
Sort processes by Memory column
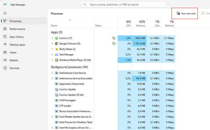(140, 23)
